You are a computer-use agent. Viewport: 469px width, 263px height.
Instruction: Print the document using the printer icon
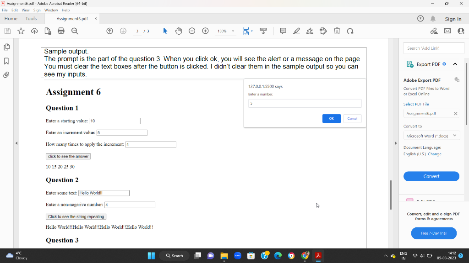(x=61, y=31)
